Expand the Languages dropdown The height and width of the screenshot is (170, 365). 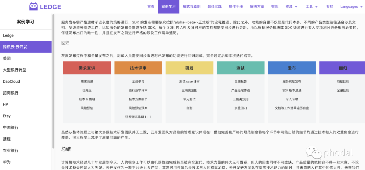(351, 6)
